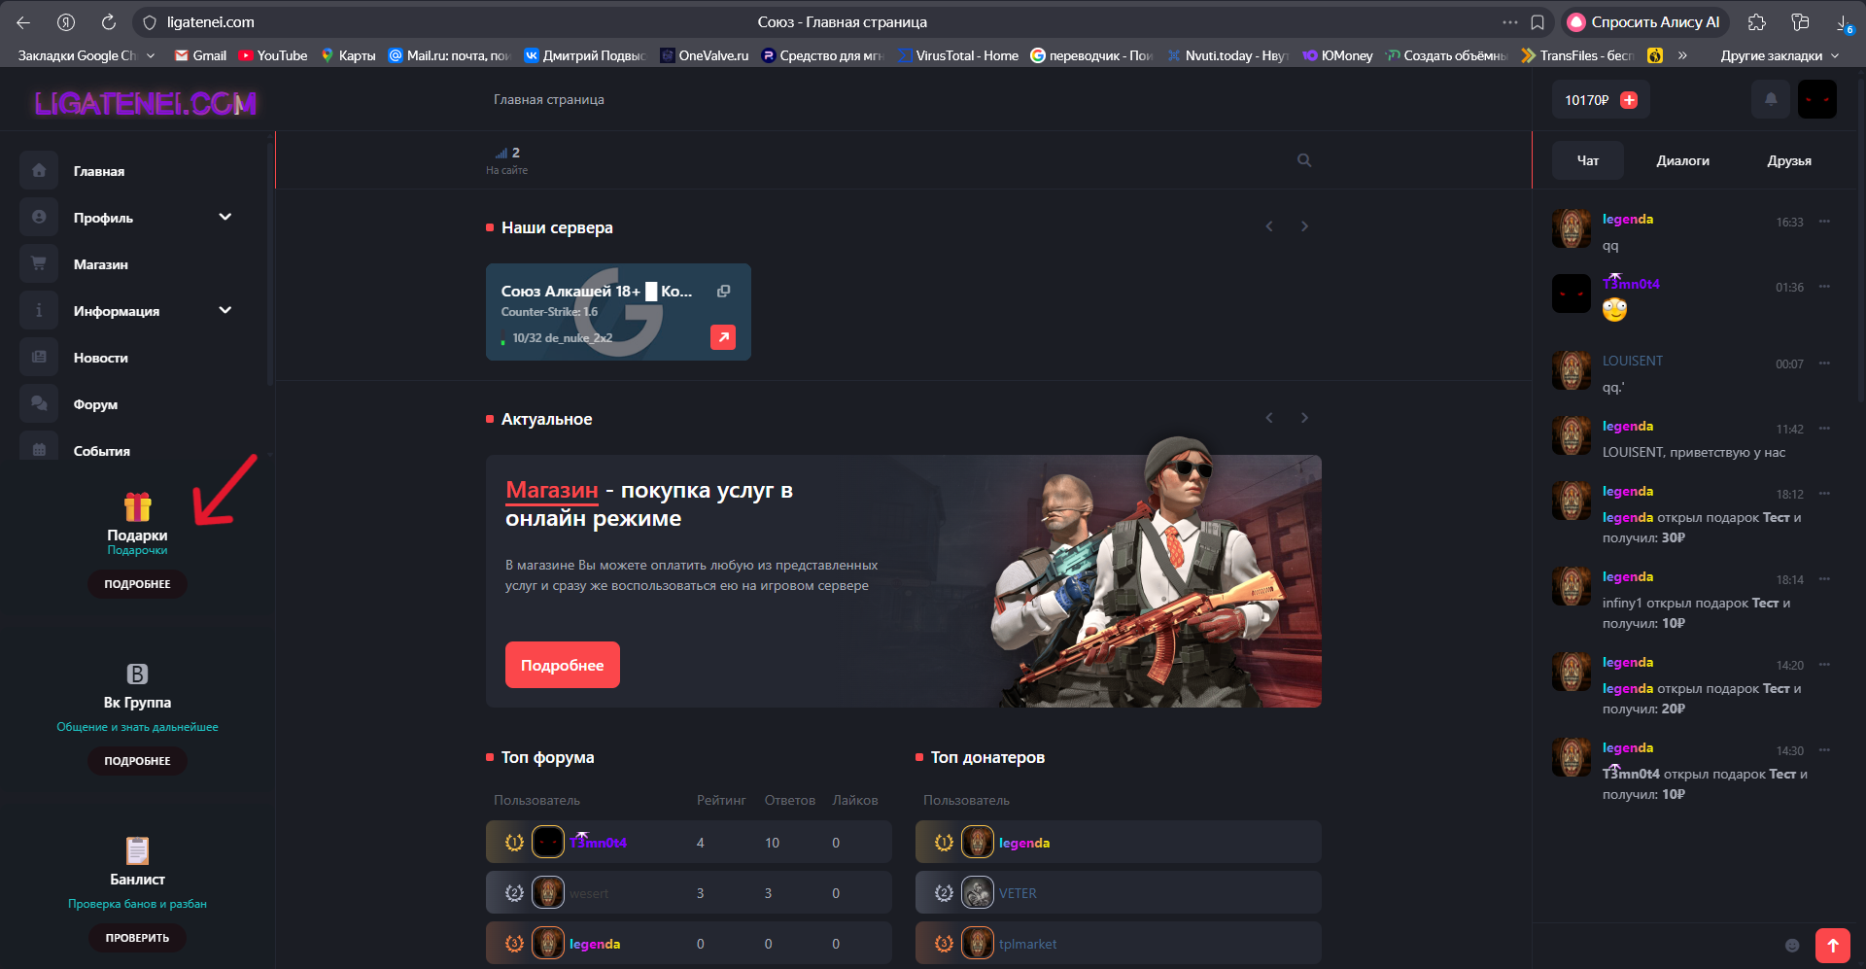Open the Gmail bookmark
This screenshot has width=1866, height=969.
pos(200,55)
